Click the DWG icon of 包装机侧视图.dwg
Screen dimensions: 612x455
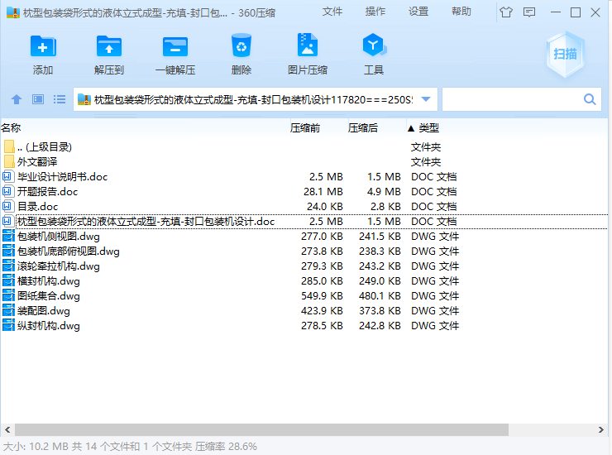[8, 237]
